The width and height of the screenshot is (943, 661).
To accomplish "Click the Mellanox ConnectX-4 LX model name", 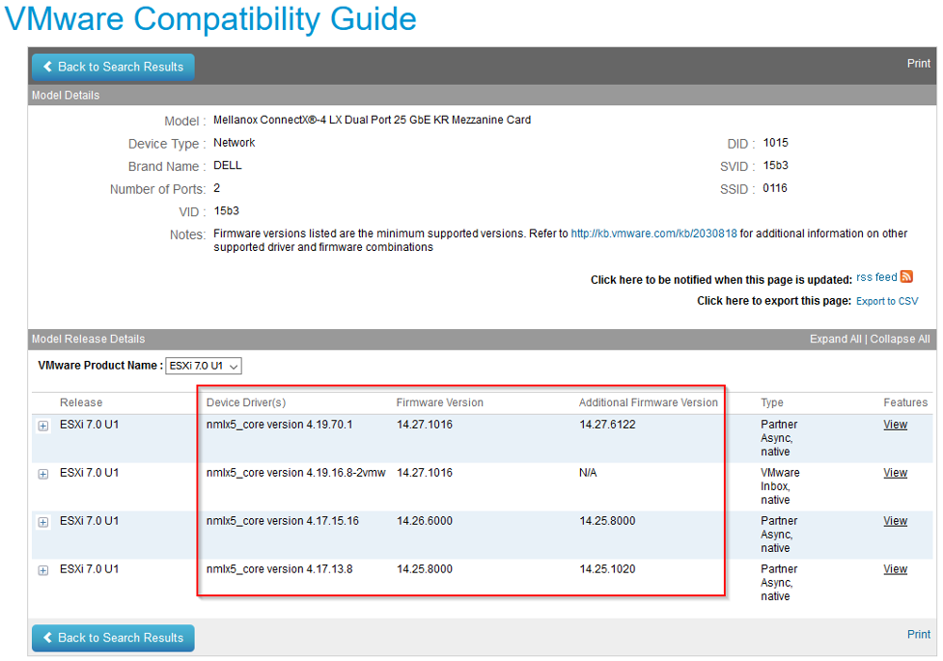I will (x=372, y=120).
